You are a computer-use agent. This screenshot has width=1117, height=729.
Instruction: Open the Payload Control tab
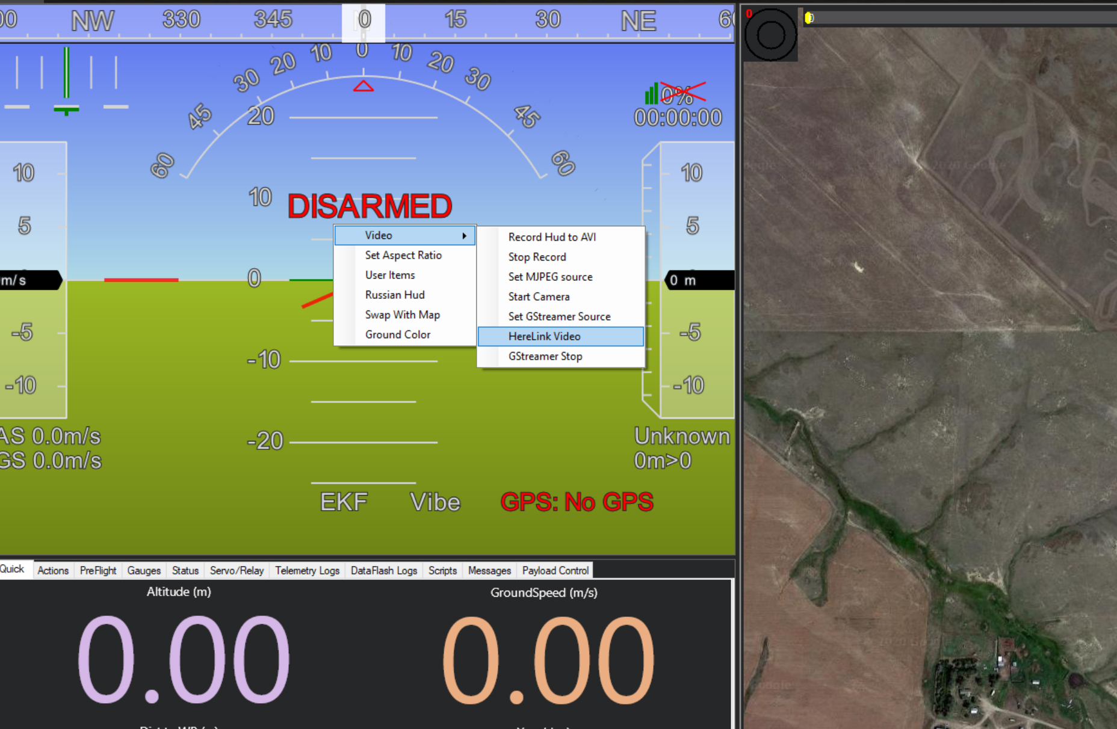[555, 570]
